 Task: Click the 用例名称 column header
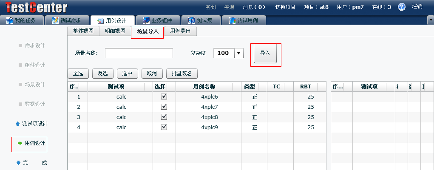tap(204, 86)
